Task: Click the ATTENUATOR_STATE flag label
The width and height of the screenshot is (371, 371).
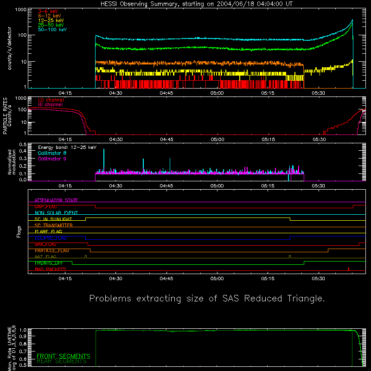Action: pos(56,200)
